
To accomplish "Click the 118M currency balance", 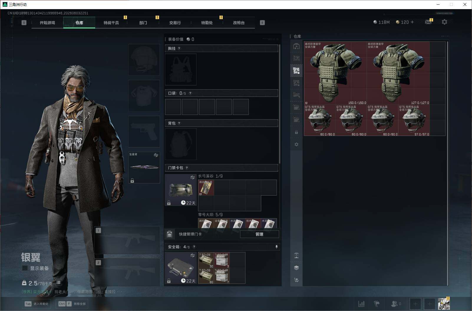I will pos(381,22).
